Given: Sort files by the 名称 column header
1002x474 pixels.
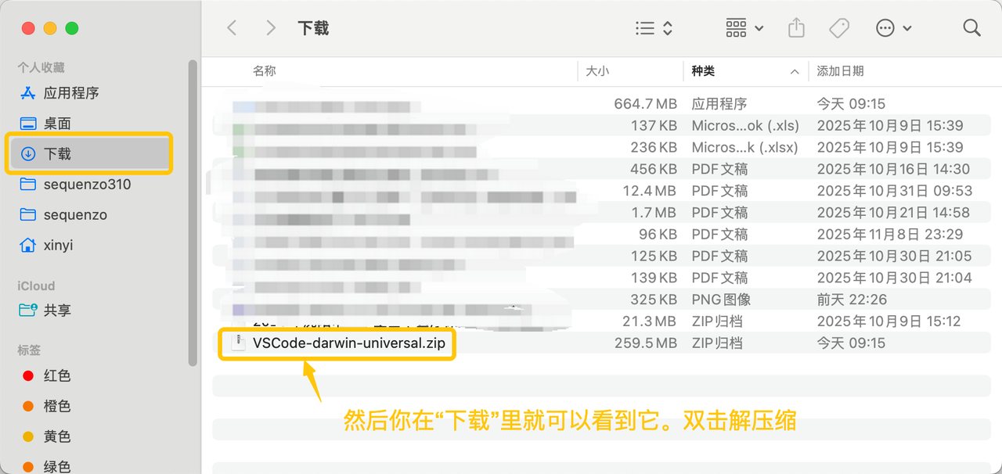Looking at the screenshot, I should point(264,71).
